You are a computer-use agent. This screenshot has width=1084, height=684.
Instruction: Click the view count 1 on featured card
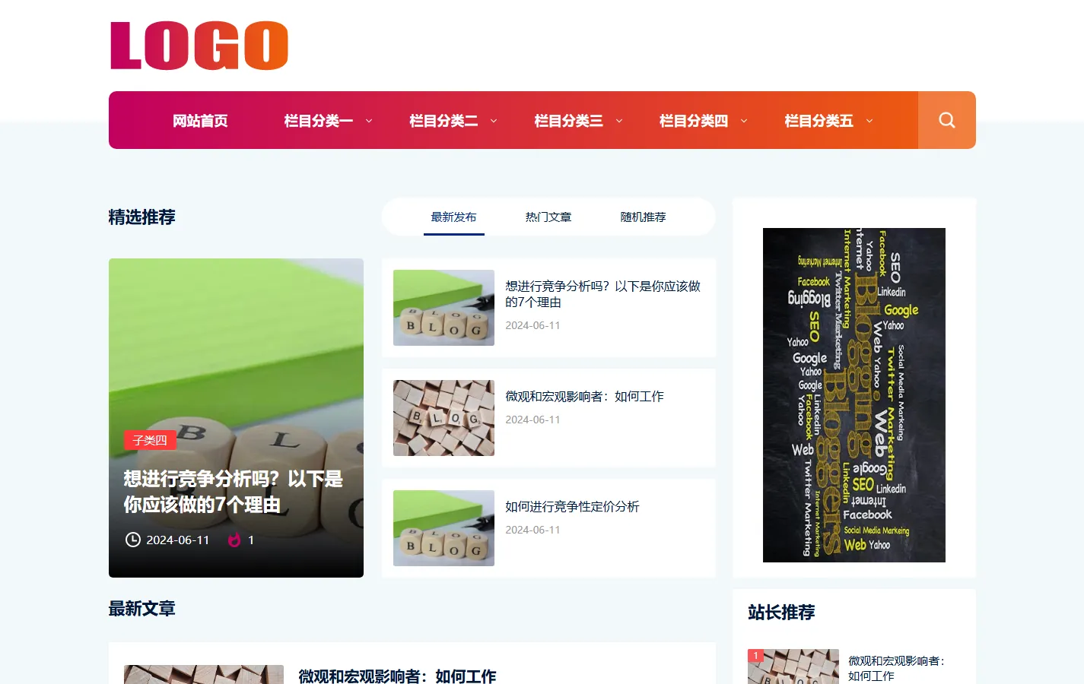click(x=251, y=540)
